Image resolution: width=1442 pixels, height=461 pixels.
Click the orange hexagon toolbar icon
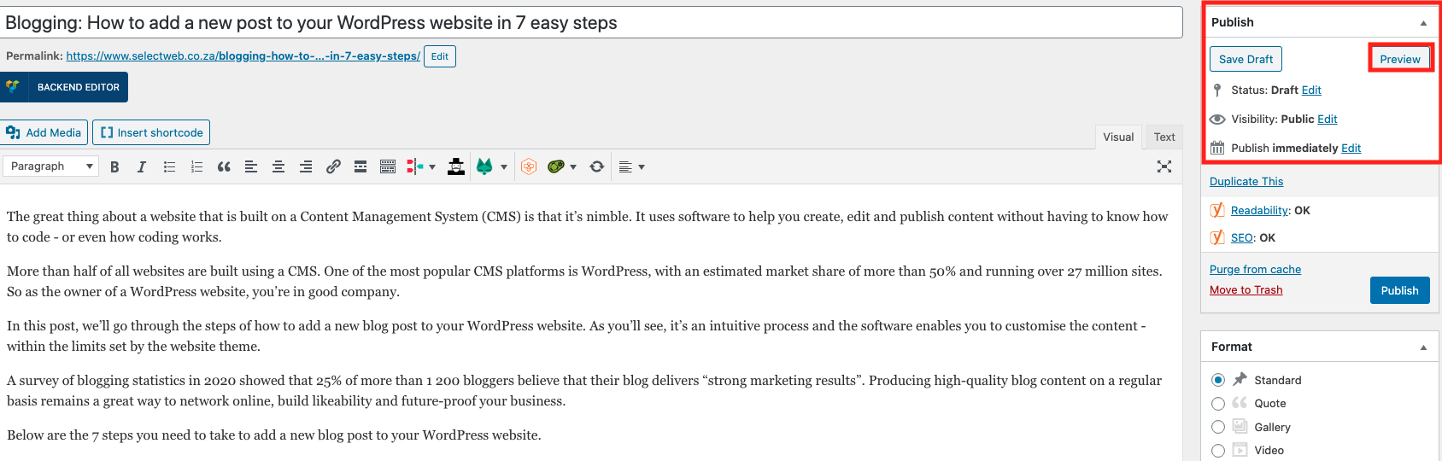coord(529,166)
